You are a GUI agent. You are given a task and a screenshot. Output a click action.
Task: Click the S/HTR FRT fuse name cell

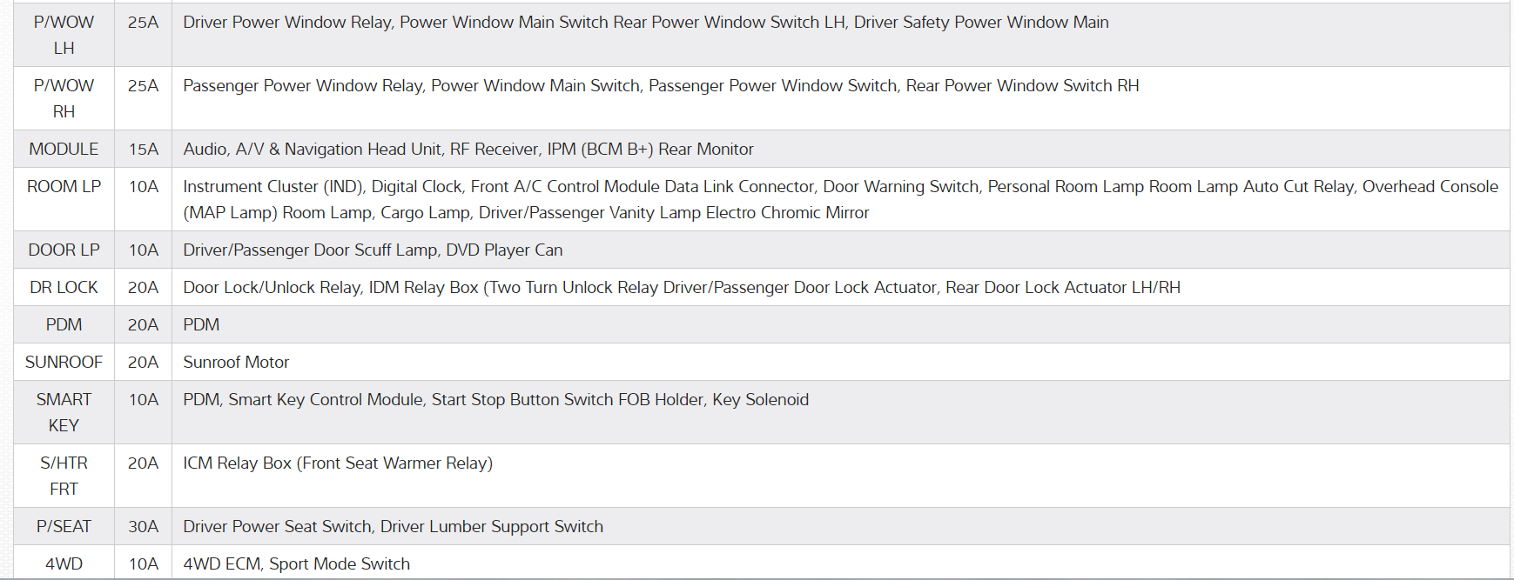64,476
